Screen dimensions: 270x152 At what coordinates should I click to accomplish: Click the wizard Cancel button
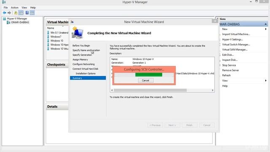(x=207, y=125)
